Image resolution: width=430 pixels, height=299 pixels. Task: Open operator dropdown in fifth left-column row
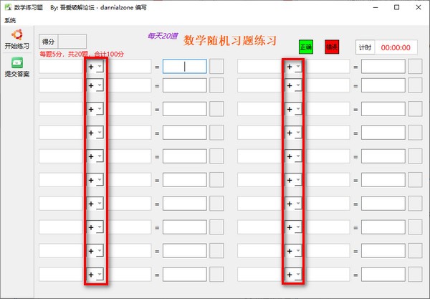tap(95, 156)
